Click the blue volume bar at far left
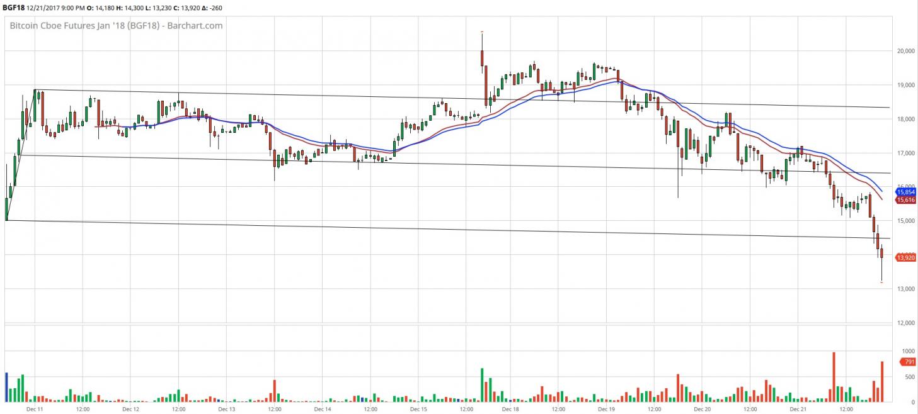Image resolution: width=918 pixels, height=414 pixels. point(6,388)
